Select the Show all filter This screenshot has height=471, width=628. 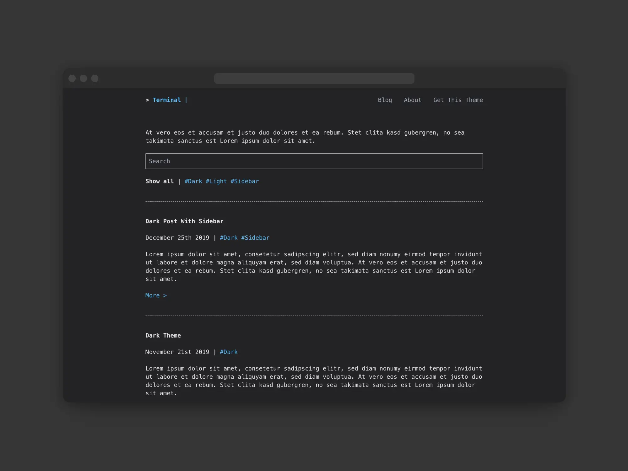[x=160, y=181]
